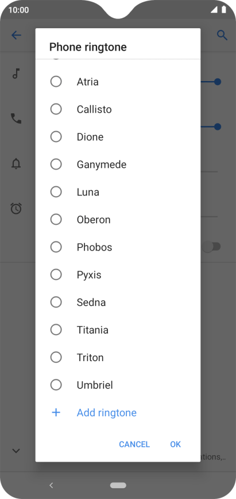Tap the back arrow icon

(16, 35)
